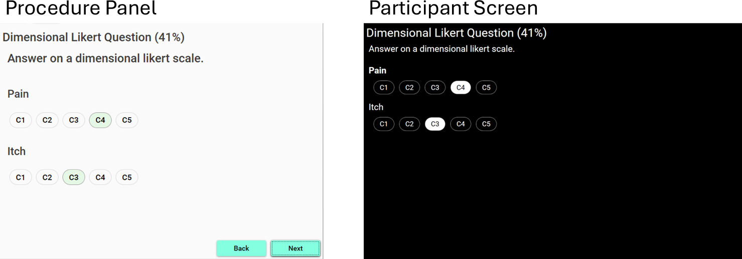Select C1 Pain on the Participant Screen
Screen dimensions: 742x259
[x=384, y=88]
